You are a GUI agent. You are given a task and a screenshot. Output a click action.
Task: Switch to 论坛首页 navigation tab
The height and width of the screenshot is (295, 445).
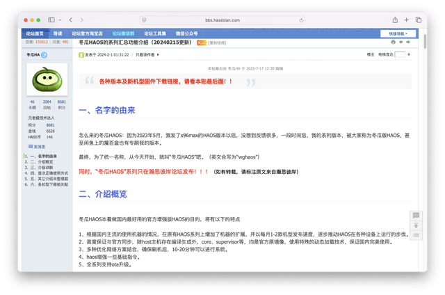[35, 33]
